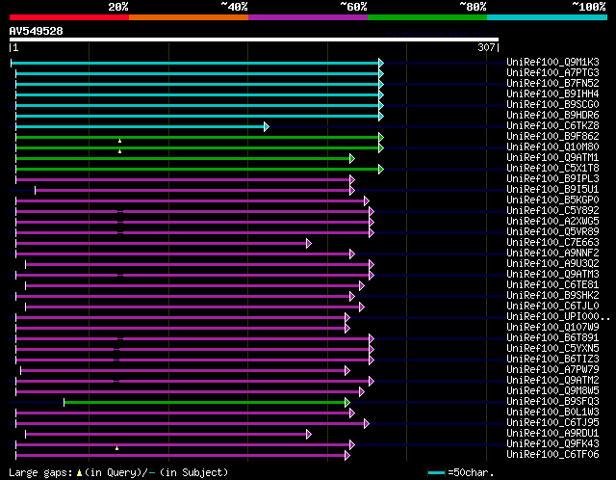Image resolution: width=616 pixels, height=480 pixels.
Task: Select the purple alignment bar for A9NNF2
Action: 183,254
